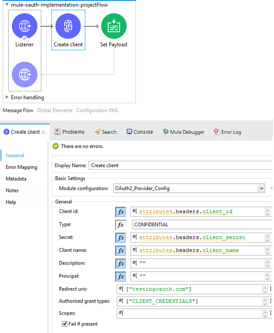The image size is (274, 333).
Task: Open the Module configuration dropdown
Action: (262, 188)
